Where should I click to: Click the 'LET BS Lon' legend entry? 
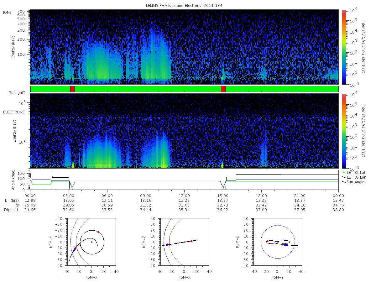(356, 177)
